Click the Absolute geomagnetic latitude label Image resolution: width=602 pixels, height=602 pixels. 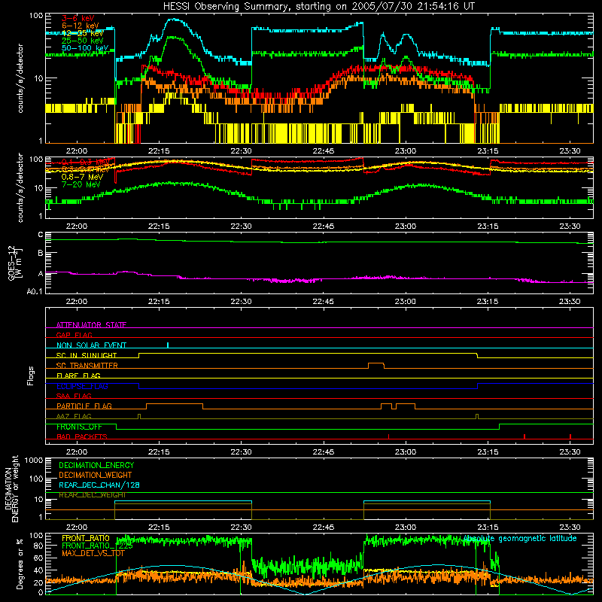(x=520, y=539)
